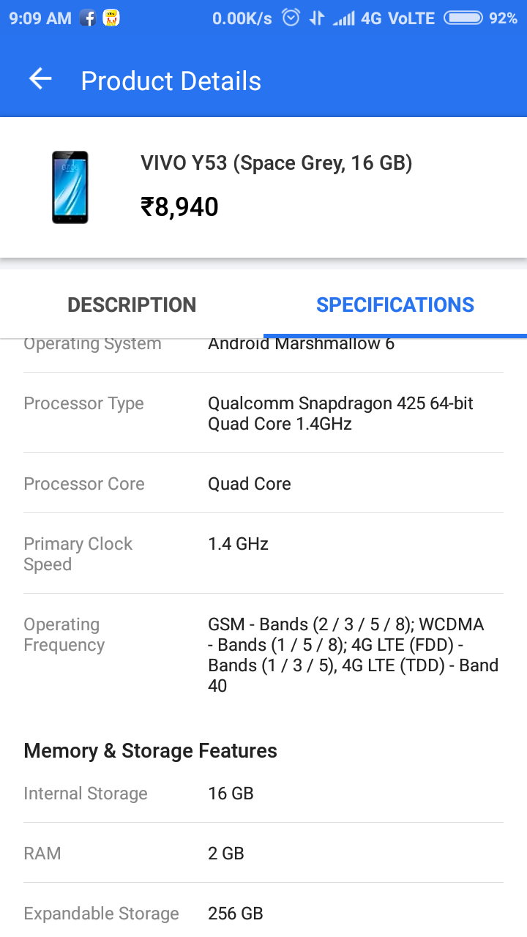Tap the battery indicator icon

[x=463, y=18]
